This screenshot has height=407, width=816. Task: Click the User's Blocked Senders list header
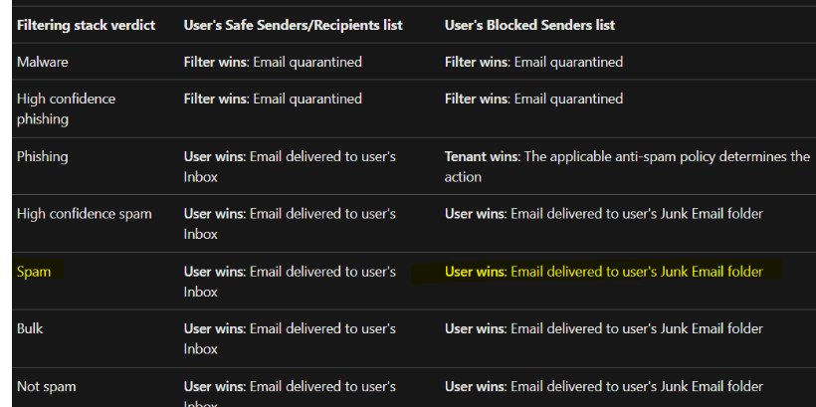[529, 25]
